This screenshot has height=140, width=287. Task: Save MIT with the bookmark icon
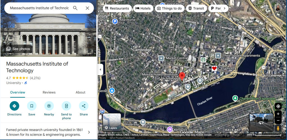[32, 106]
